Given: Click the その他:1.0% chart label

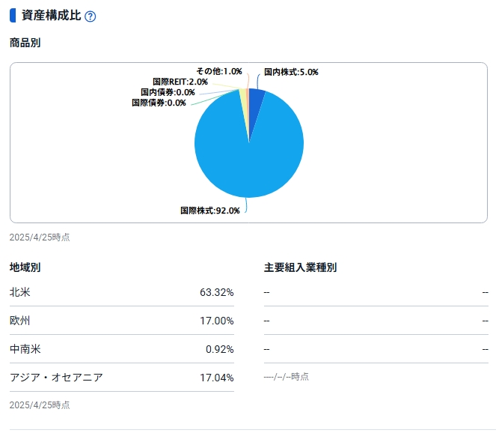Looking at the screenshot, I should tap(219, 71).
